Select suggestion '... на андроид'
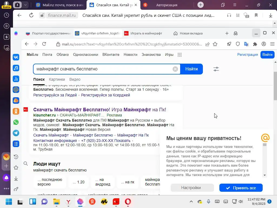277x208 pixels. pyautogui.click(x=103, y=182)
